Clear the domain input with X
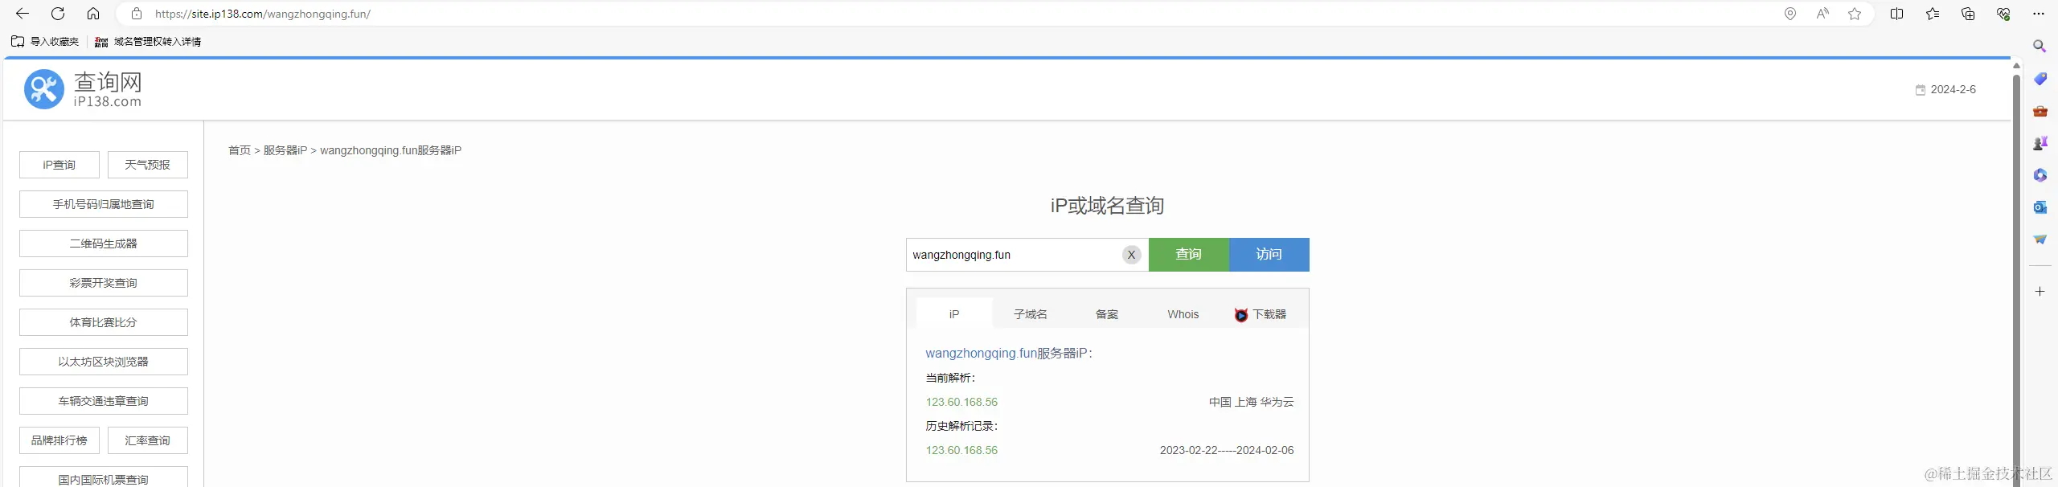 [x=1131, y=255]
